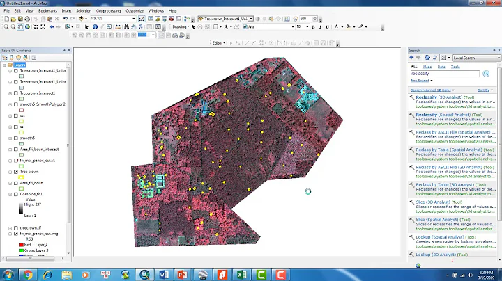The height and width of the screenshot is (281, 502).
Task: Click the search magnifier button
Action: coord(486,74)
